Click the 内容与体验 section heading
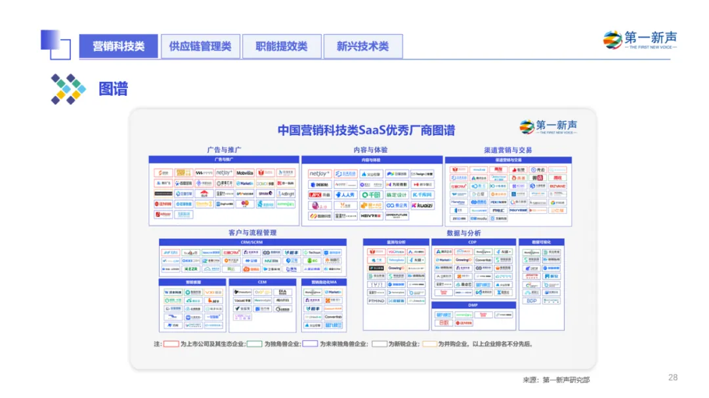The width and height of the screenshot is (709, 398). pyautogui.click(x=371, y=150)
